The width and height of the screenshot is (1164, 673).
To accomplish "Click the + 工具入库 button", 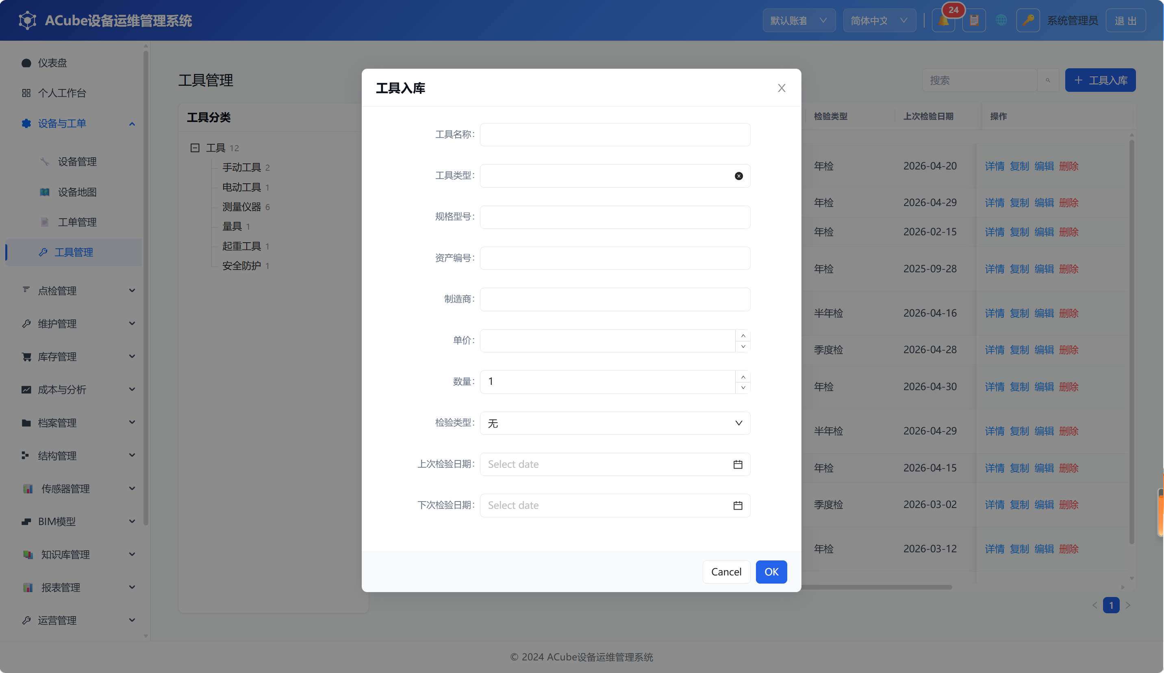I will point(1100,80).
